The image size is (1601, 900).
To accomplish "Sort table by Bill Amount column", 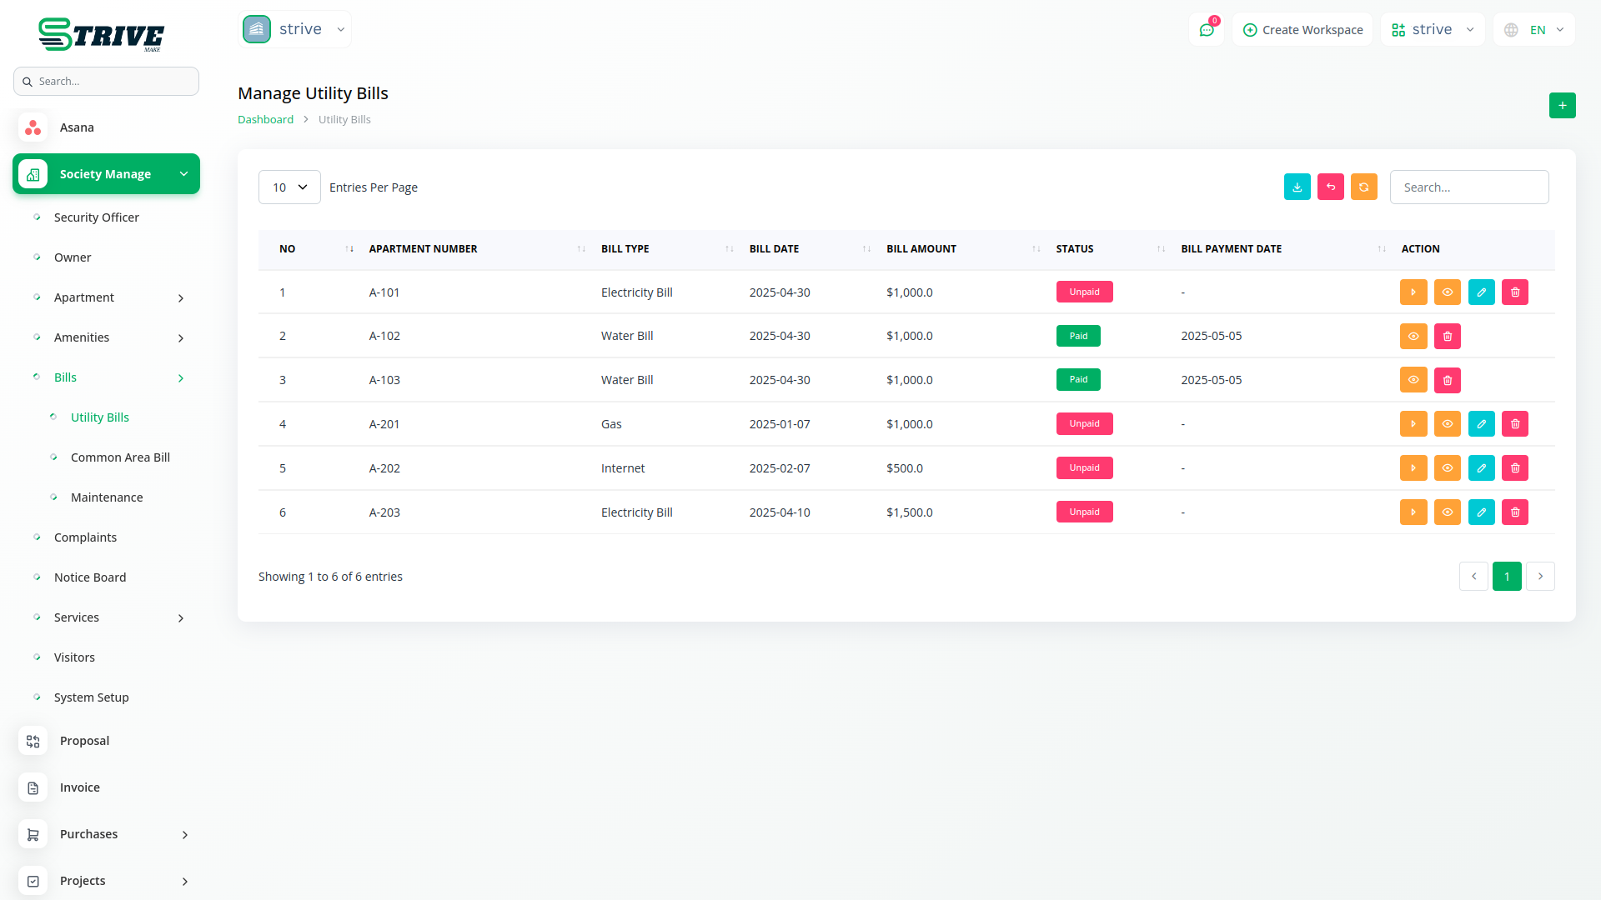I will click(921, 249).
